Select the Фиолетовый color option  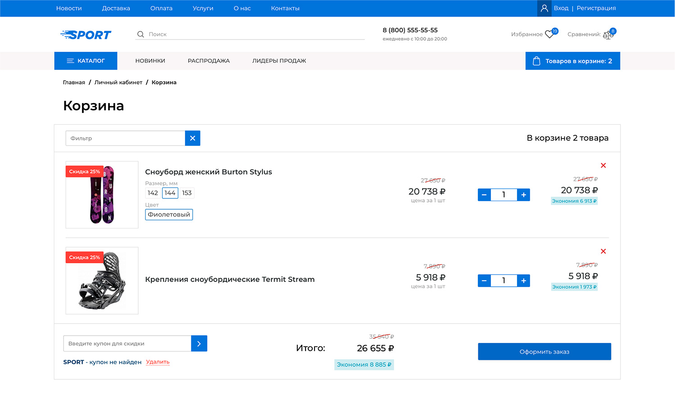[169, 215]
